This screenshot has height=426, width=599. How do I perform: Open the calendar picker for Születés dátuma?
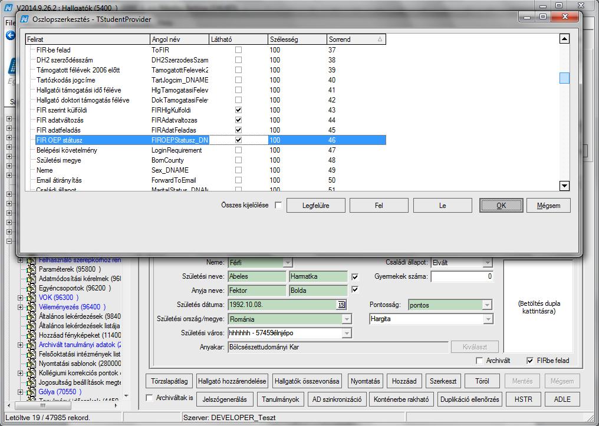pyautogui.click(x=341, y=305)
